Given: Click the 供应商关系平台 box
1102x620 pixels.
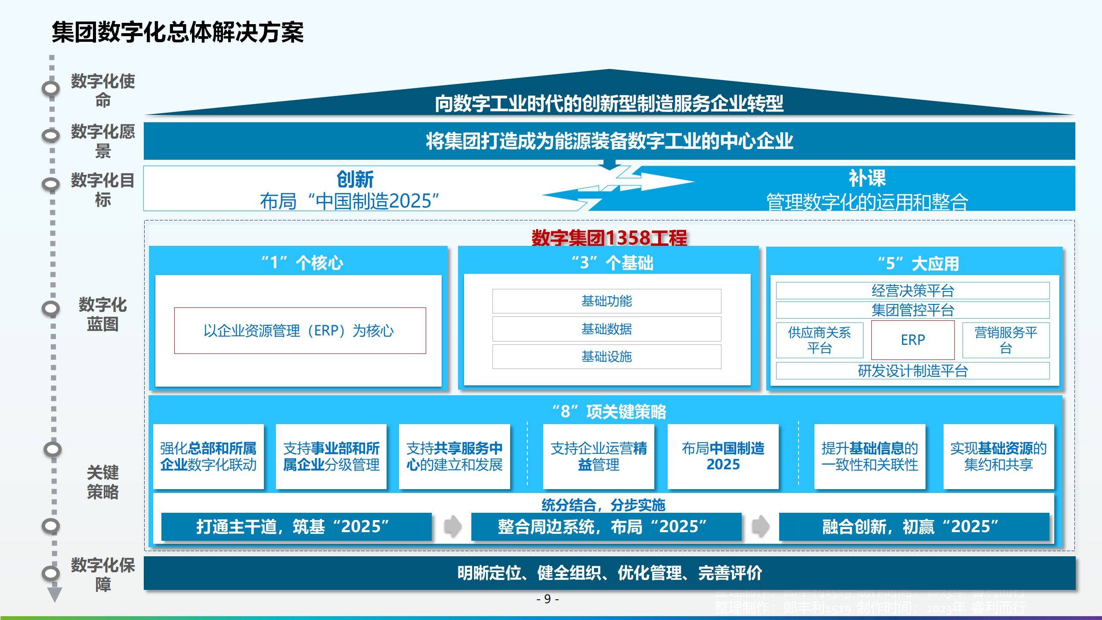Looking at the screenshot, I should point(820,340).
